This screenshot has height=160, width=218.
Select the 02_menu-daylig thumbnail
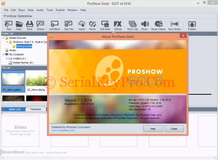point(37,81)
